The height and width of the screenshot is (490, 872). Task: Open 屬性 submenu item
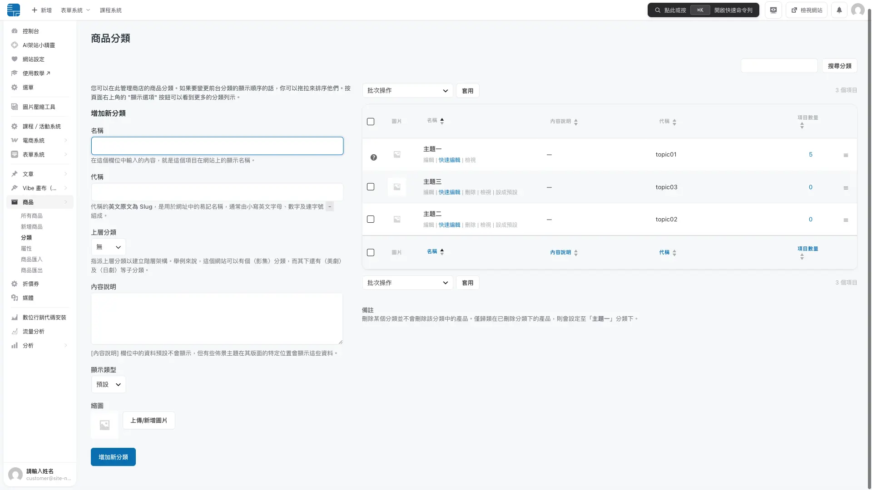click(26, 249)
